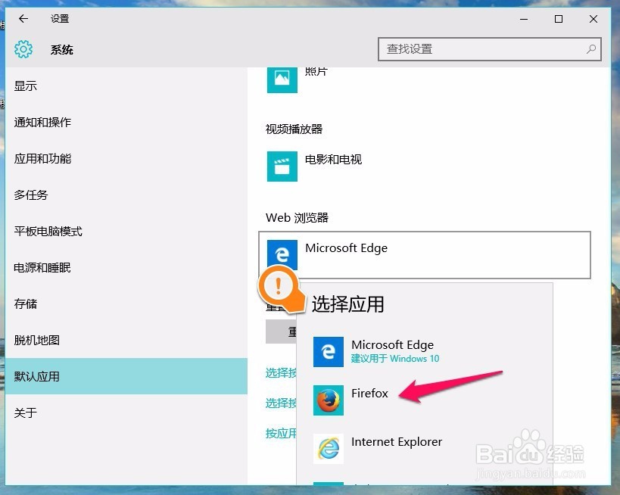Click the settings gear icon
Screen dimensions: 620x495
tap(23, 49)
